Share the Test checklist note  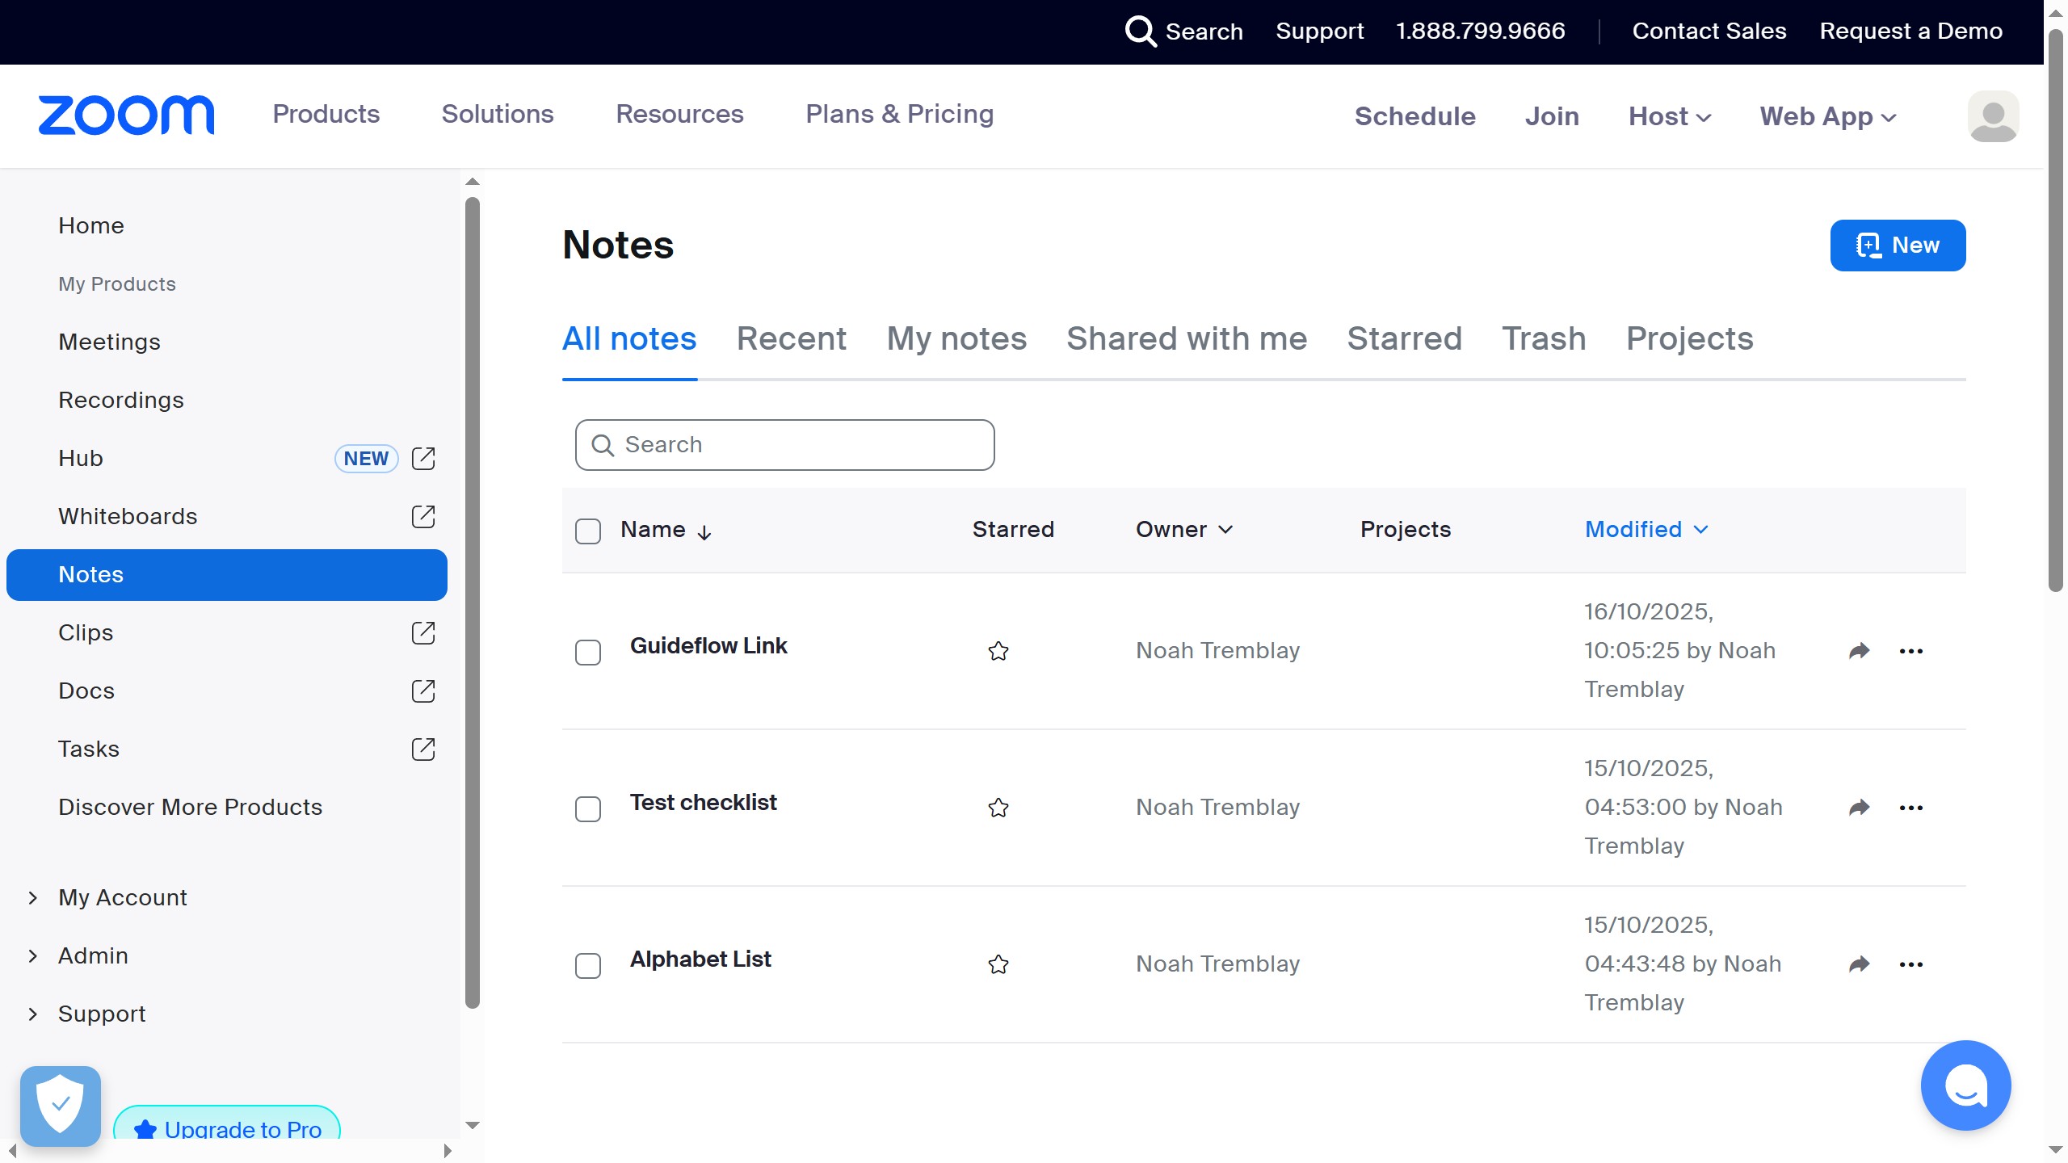[x=1860, y=808]
